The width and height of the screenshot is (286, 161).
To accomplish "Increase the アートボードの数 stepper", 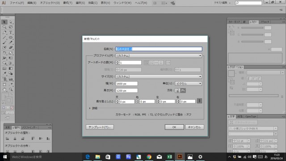I will [118, 62].
